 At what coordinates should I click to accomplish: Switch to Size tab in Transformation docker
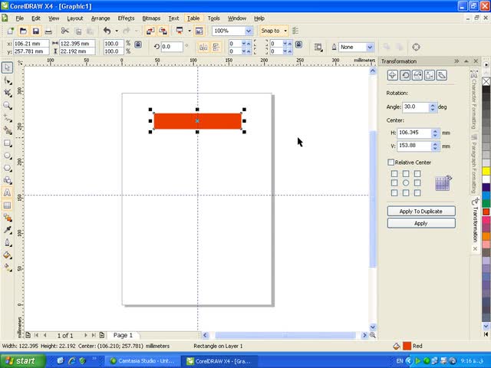tap(430, 75)
